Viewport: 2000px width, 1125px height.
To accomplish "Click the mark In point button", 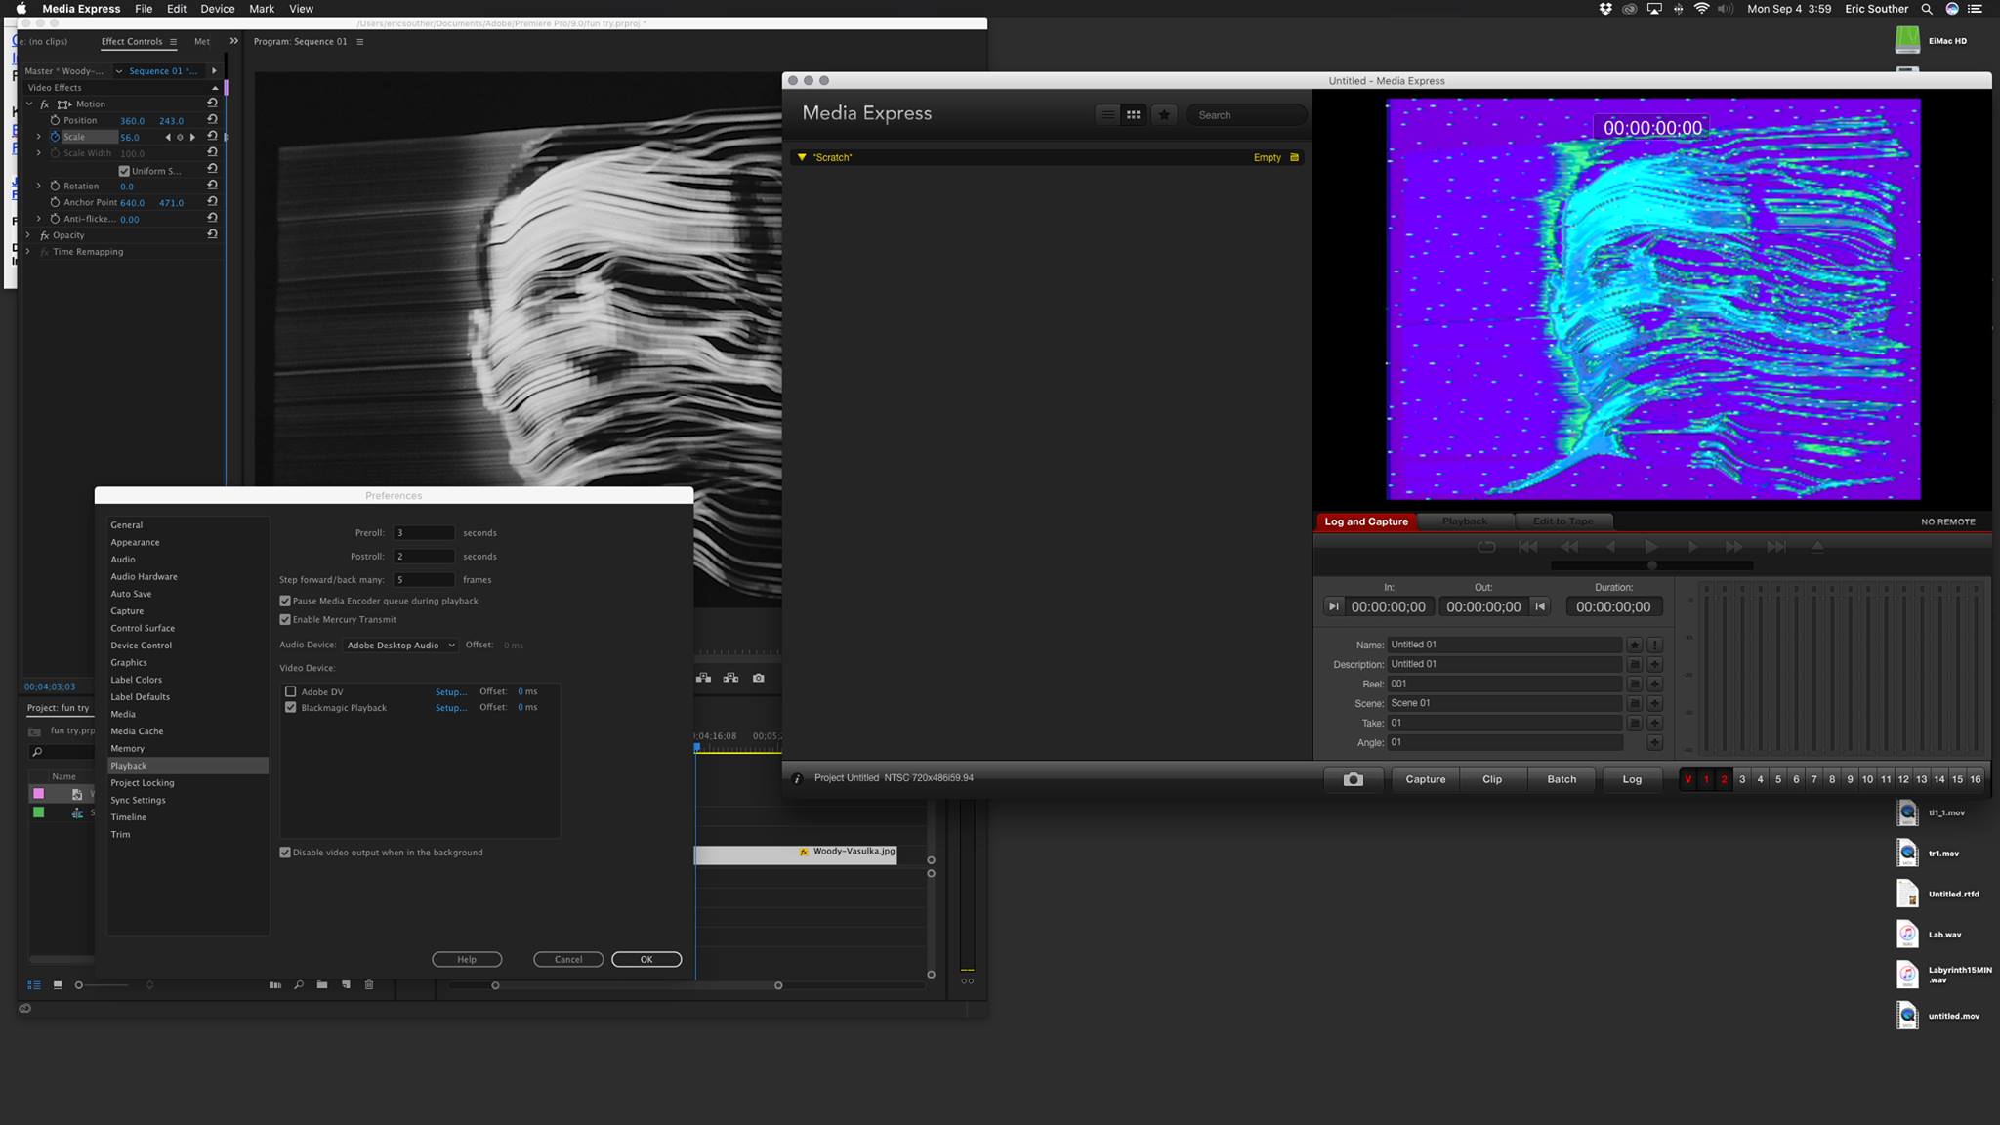I will tap(1334, 606).
